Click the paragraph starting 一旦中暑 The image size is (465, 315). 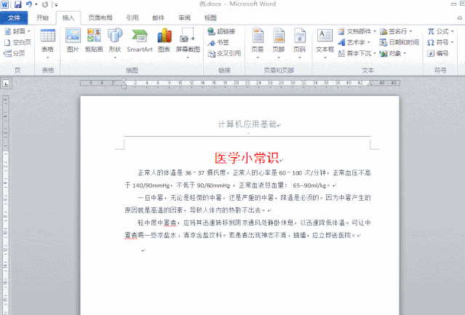(247, 204)
